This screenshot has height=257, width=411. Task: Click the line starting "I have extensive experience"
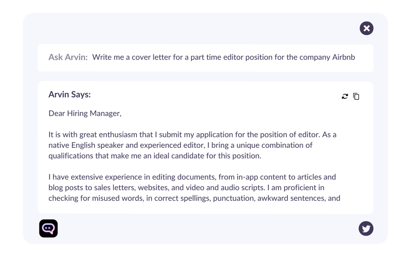pyautogui.click(x=192, y=177)
